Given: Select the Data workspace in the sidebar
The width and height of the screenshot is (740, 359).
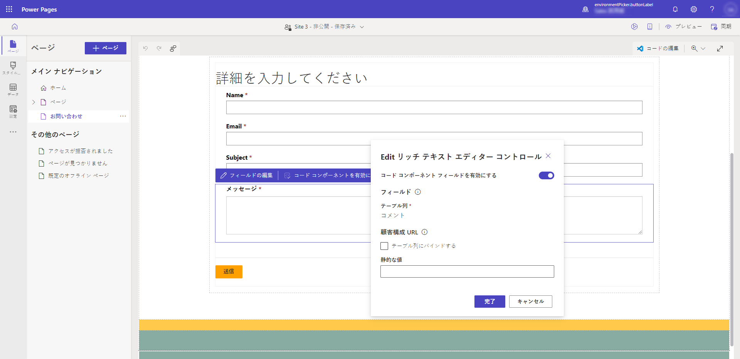Looking at the screenshot, I should point(13,90).
